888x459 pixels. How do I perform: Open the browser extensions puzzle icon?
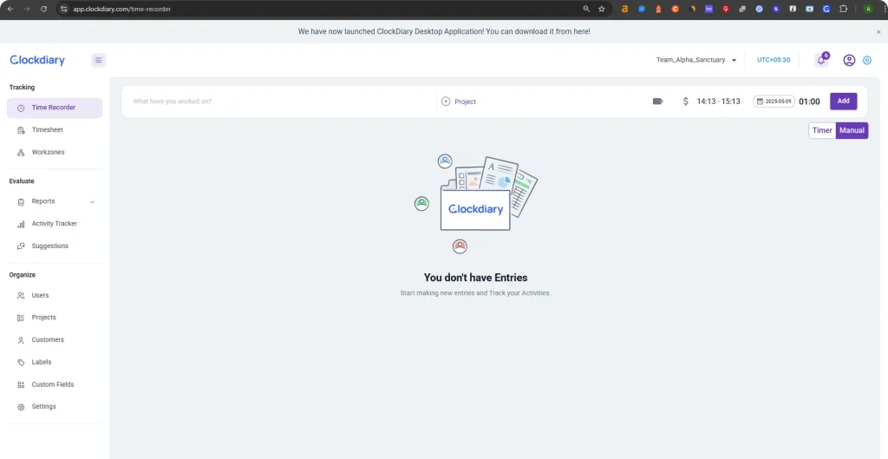(x=843, y=9)
